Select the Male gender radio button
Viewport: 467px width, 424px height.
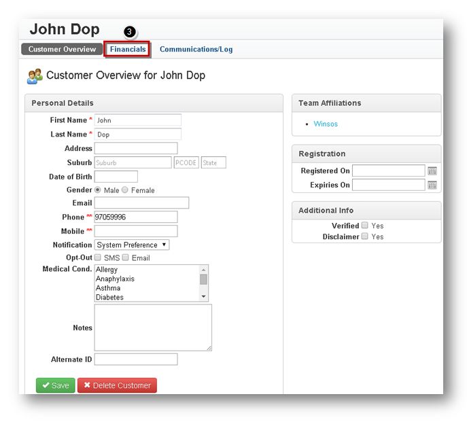coord(97,190)
